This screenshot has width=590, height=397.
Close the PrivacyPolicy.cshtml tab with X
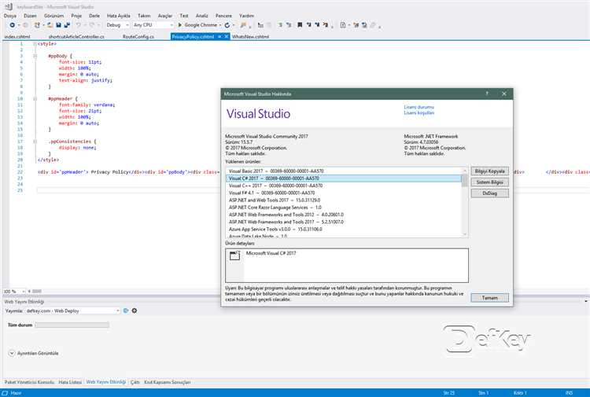tap(227, 36)
